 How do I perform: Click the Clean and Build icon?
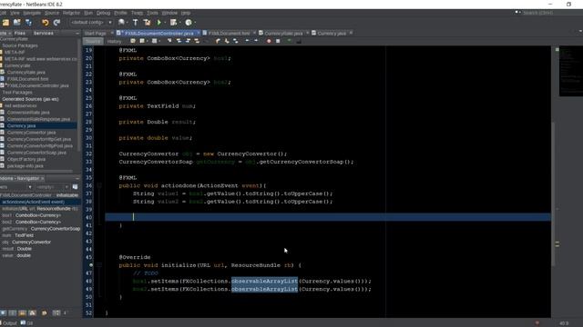(x=147, y=23)
